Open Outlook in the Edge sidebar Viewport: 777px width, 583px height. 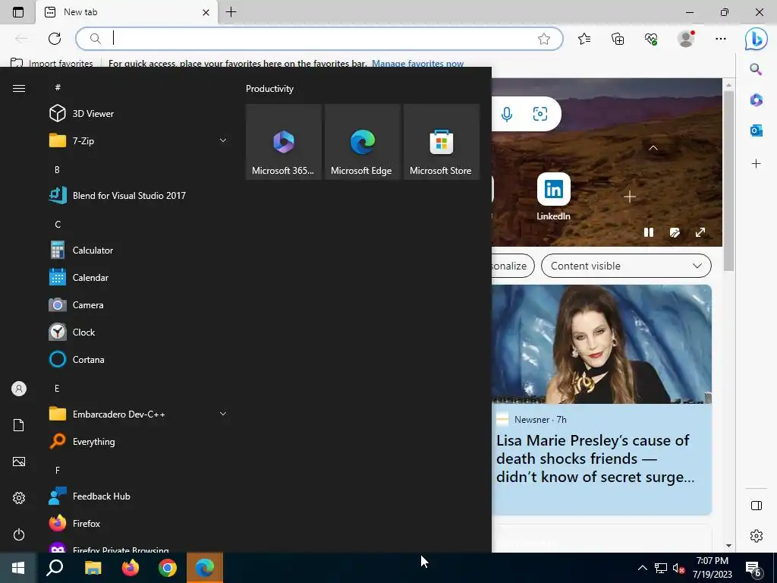(757, 131)
